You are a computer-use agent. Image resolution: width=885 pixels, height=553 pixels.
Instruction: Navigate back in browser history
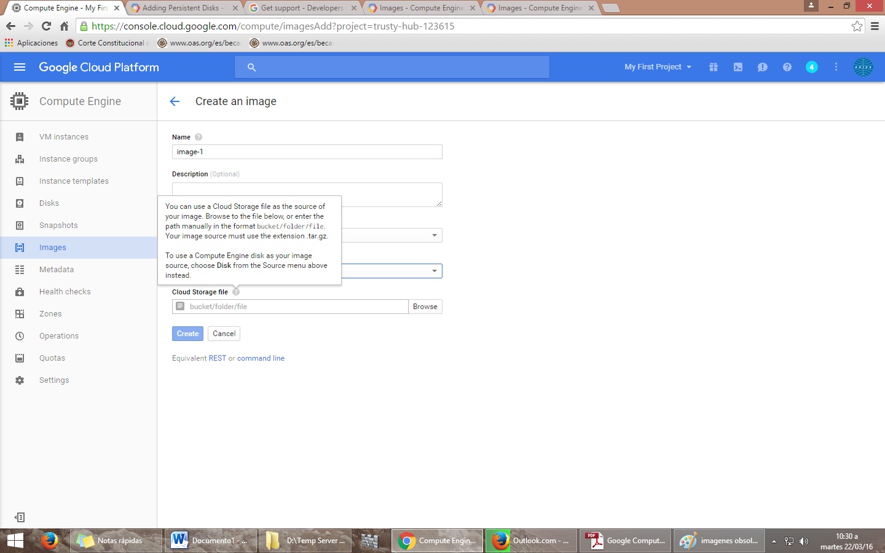pos(10,26)
